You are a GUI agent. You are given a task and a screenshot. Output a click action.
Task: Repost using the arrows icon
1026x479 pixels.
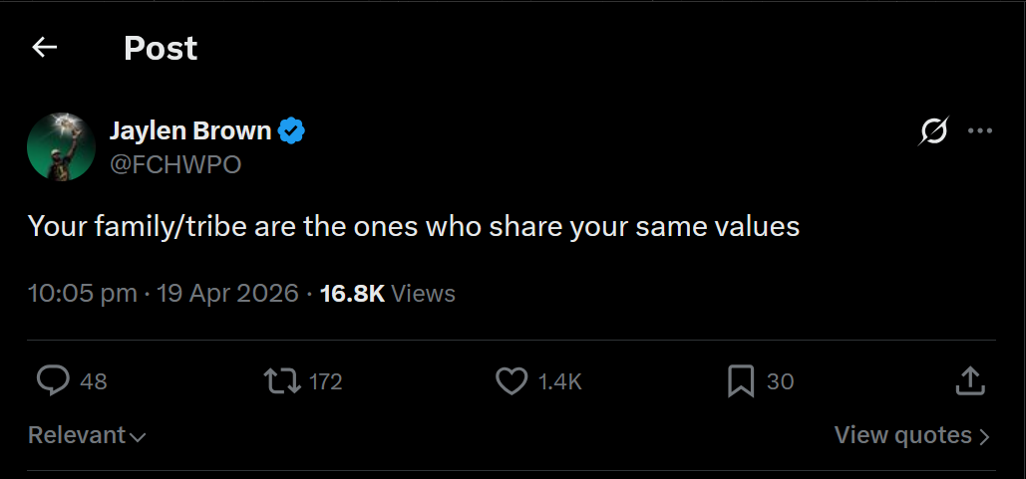click(282, 381)
